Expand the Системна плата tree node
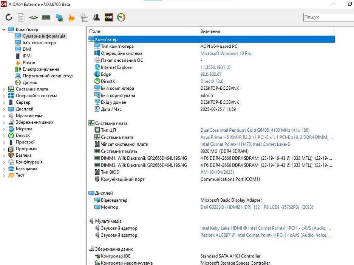Screen dimensions: 354x265 coord(4,89)
